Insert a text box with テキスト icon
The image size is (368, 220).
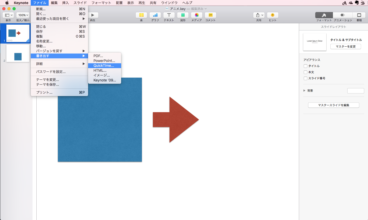coord(169,15)
